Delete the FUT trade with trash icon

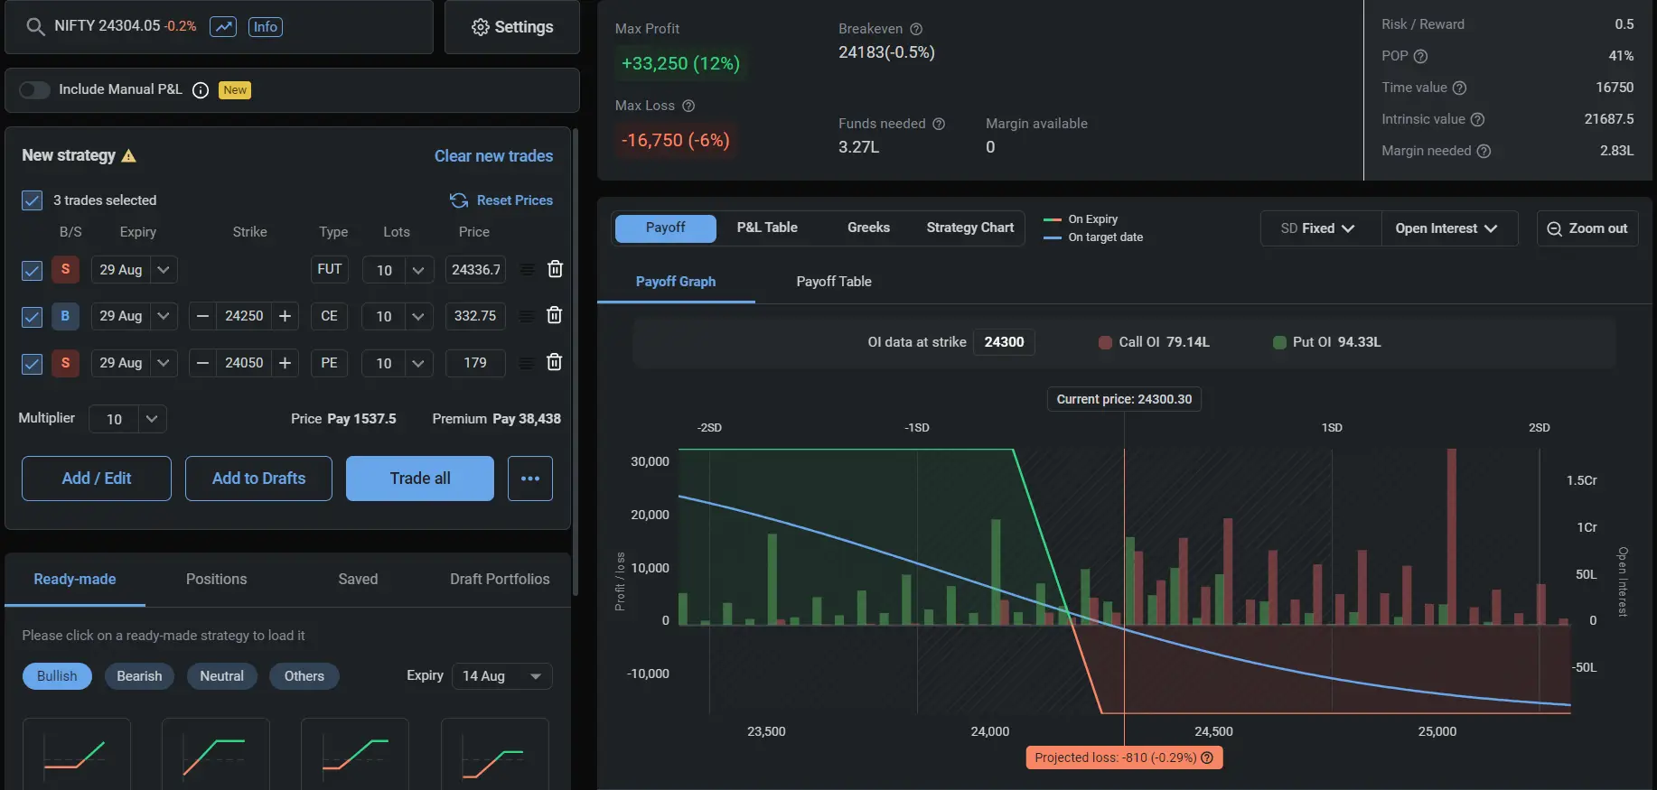pyautogui.click(x=555, y=269)
